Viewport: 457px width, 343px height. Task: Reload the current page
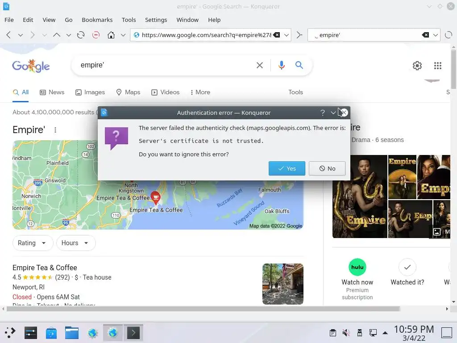(x=81, y=35)
